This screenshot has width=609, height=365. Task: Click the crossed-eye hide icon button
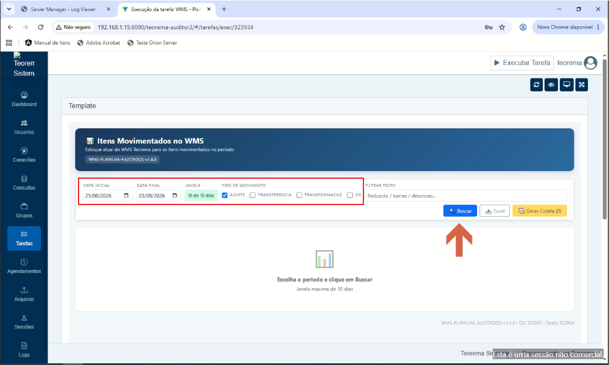pos(551,84)
